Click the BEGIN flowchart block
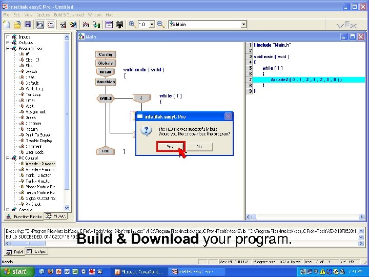 106,72
